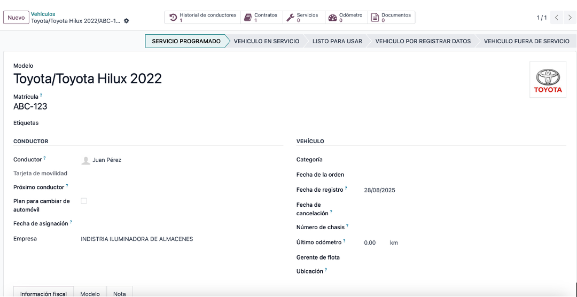The image size is (577, 297).
Task: Set status to Vehiculo Fuera de Servicio
Action: 527,41
